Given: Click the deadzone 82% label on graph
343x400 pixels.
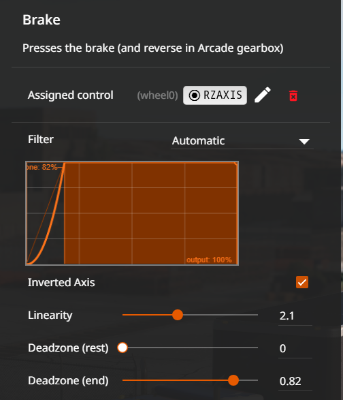Looking at the screenshot, I should (42, 167).
